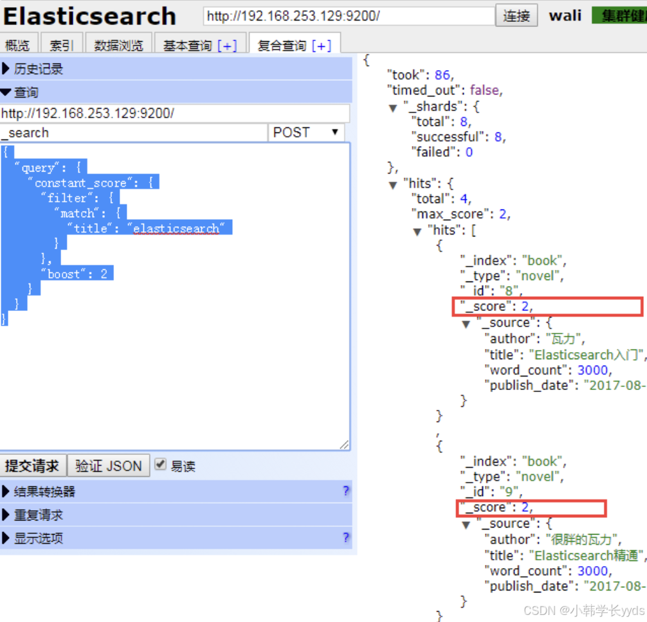Switch to the 数据浏览 tab
Screen dimensions: 647x622
point(118,44)
